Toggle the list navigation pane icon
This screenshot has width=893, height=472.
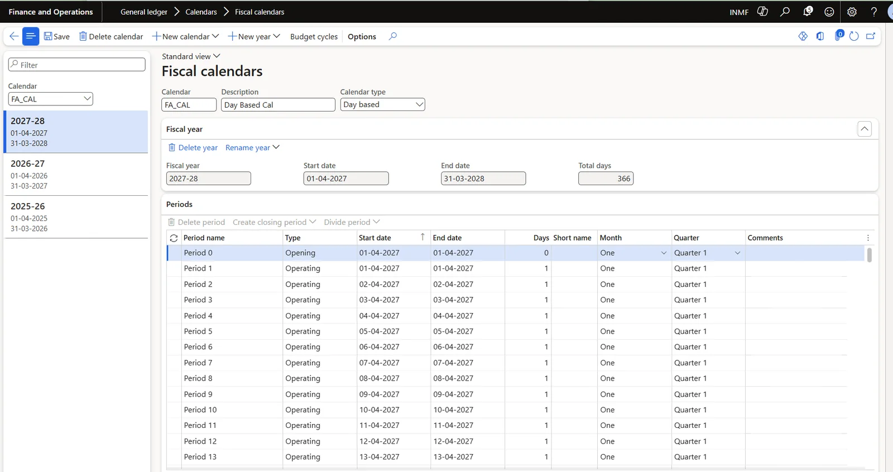pos(31,36)
